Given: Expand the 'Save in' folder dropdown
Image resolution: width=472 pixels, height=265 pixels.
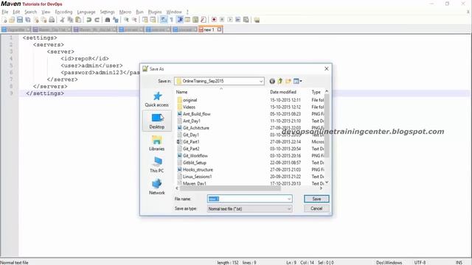Looking at the screenshot, I should 261,81.
